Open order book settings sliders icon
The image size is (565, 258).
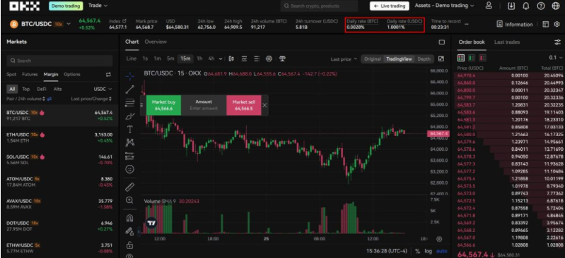557,42
